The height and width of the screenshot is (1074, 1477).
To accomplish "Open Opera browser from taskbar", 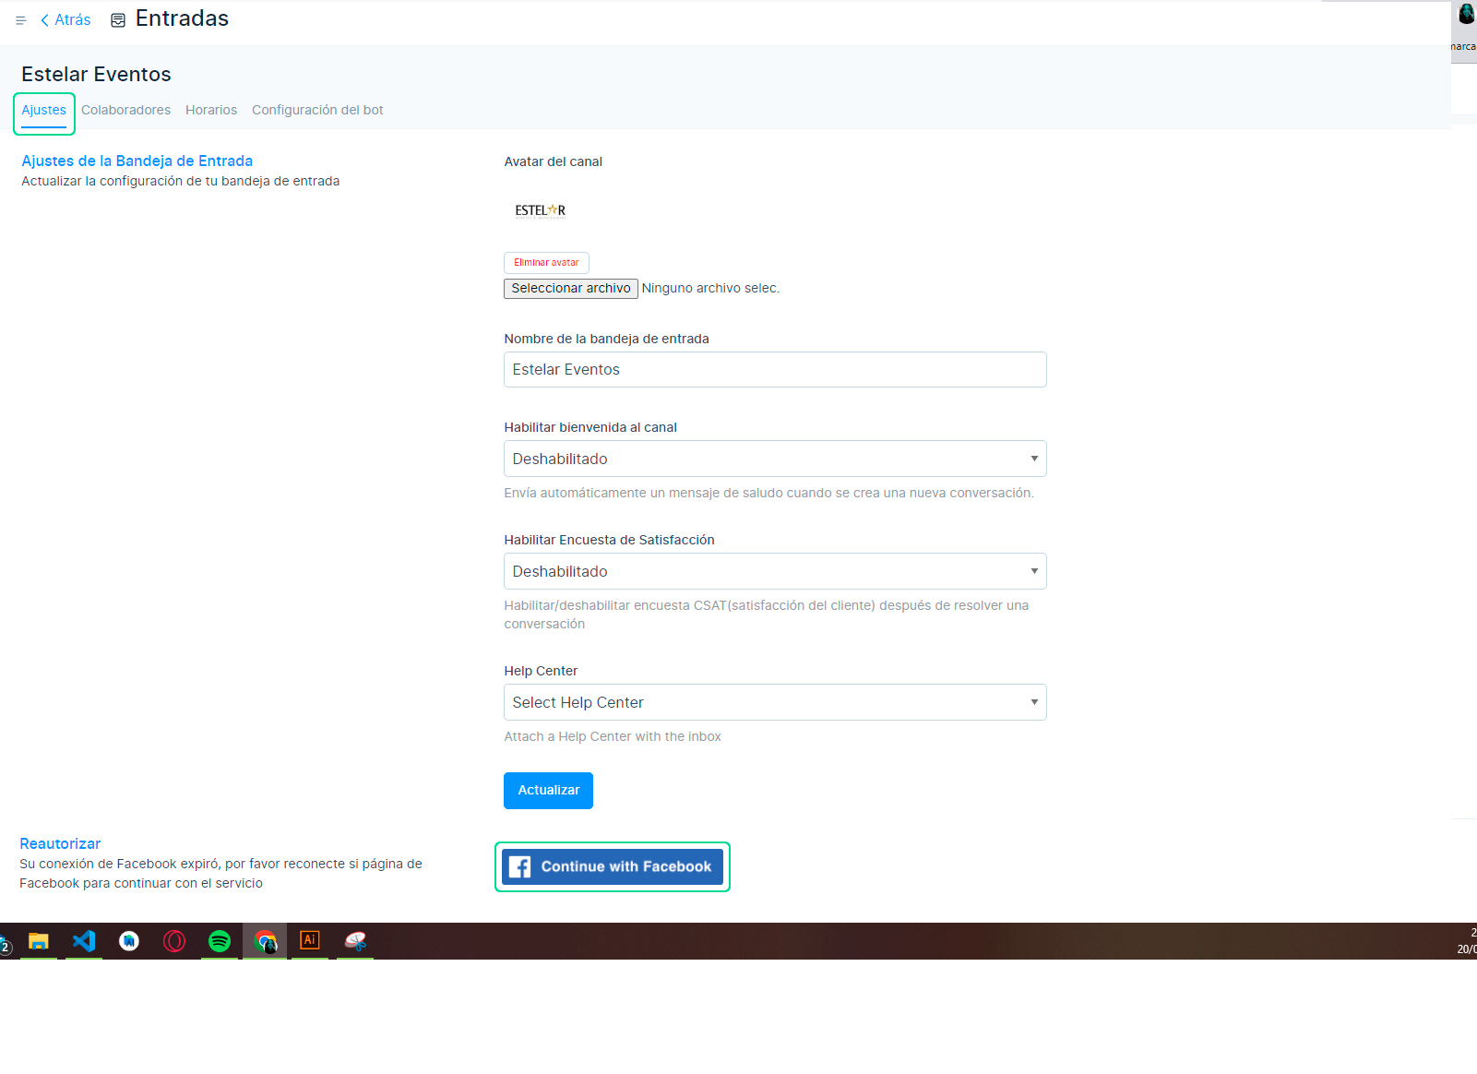I will (174, 941).
